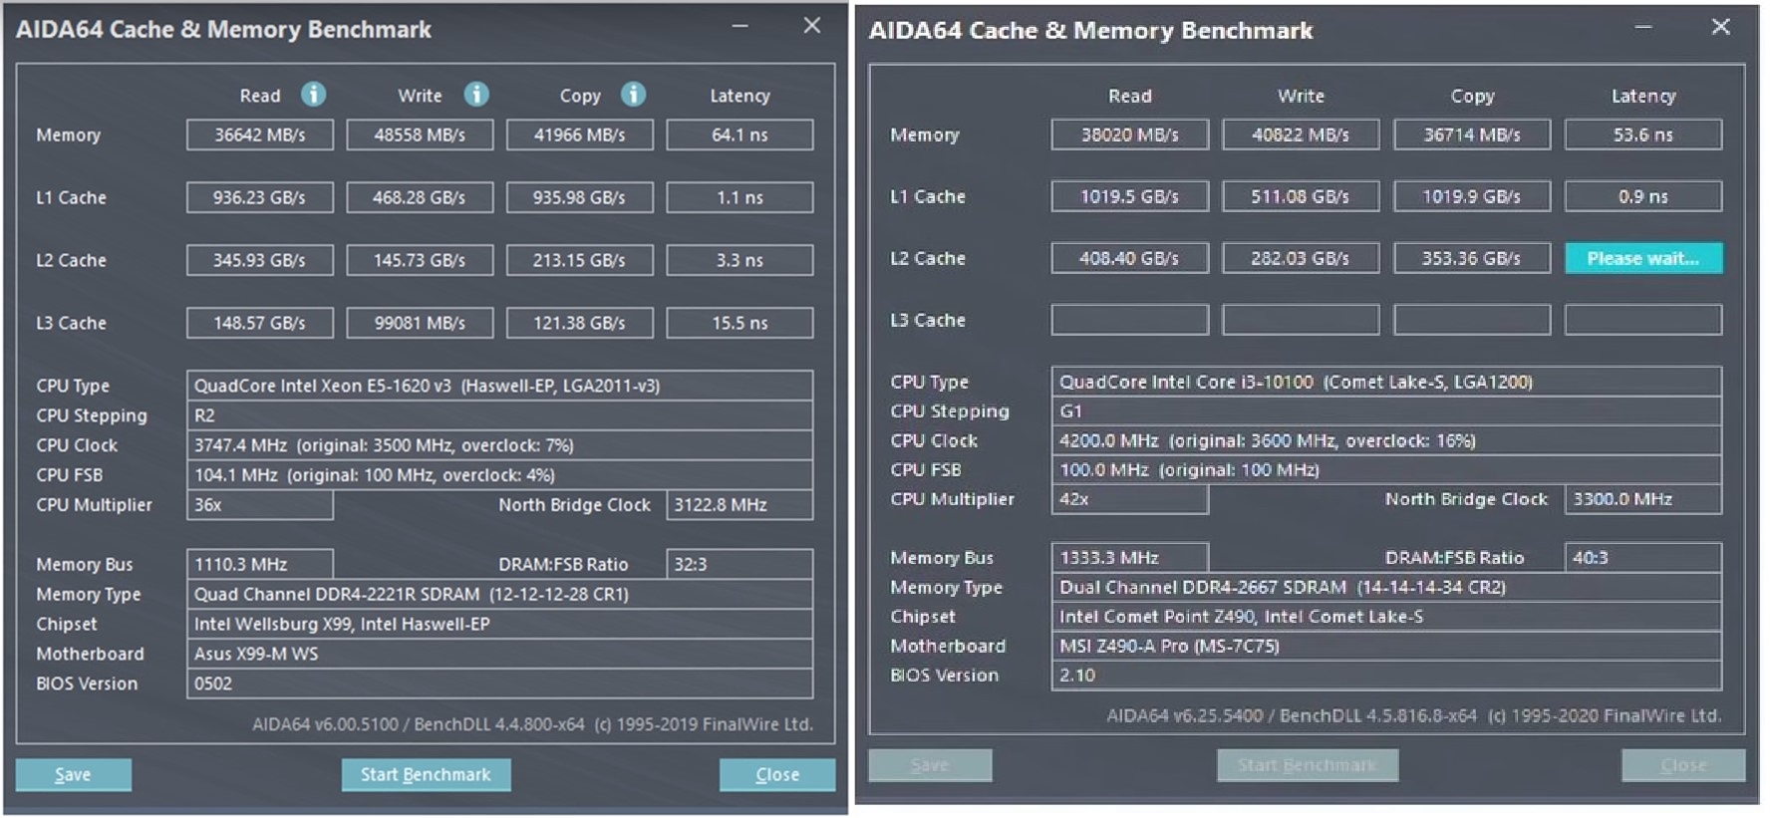Image resolution: width=1770 pixels, height=818 pixels.
Task: Select the 36642 MB/s memory read field
Action: (x=259, y=135)
